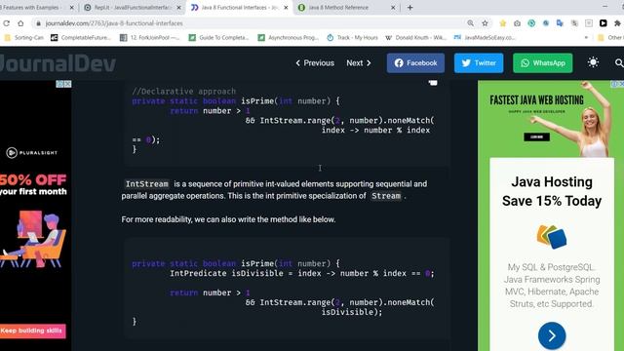624x351 pixels.
Task: Share the article on Twitter
Action: point(479,62)
